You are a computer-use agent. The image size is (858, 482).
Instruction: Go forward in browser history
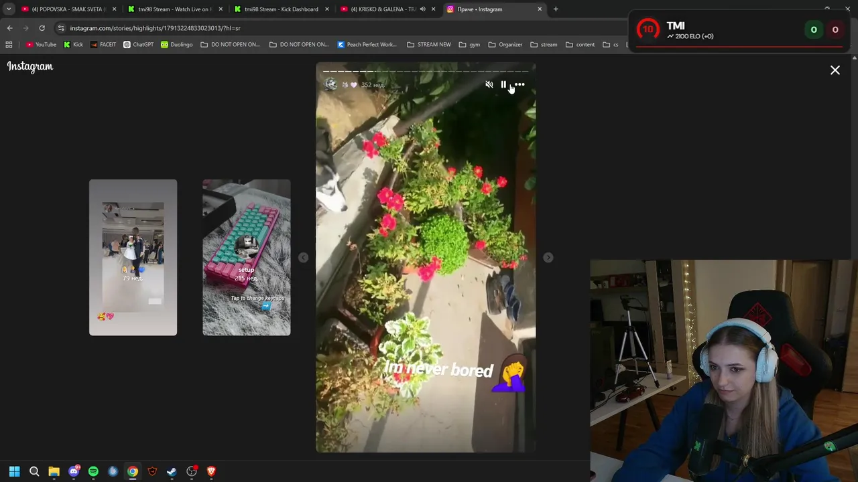(x=25, y=28)
